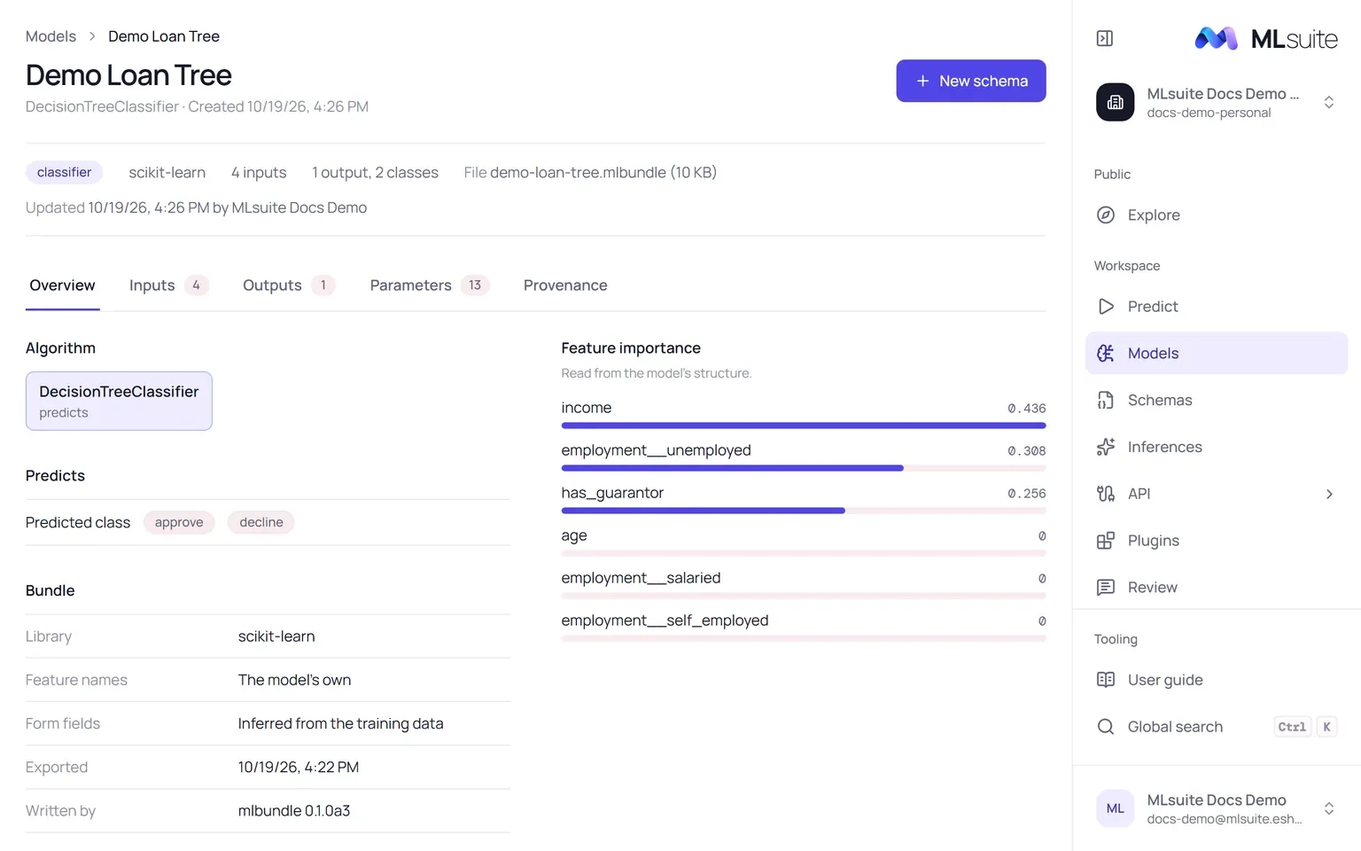Click the Global search magnifier icon
The width and height of the screenshot is (1361, 851).
point(1106,727)
